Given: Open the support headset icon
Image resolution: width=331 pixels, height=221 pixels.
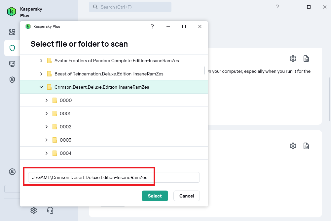Looking at the screenshot, I should [50, 210].
